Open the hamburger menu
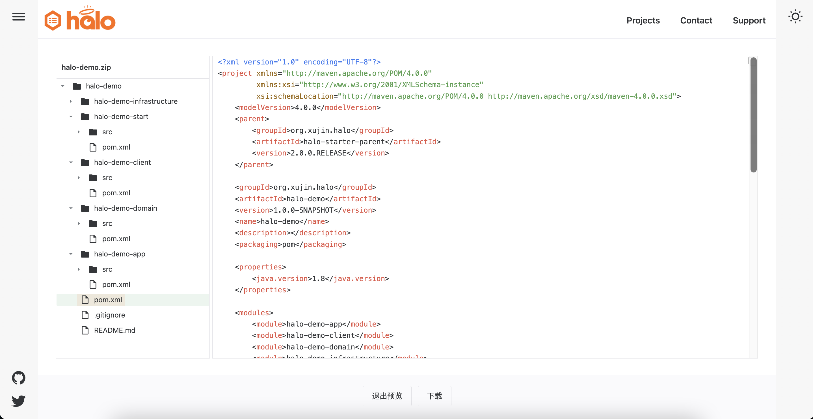The image size is (813, 419). [19, 17]
